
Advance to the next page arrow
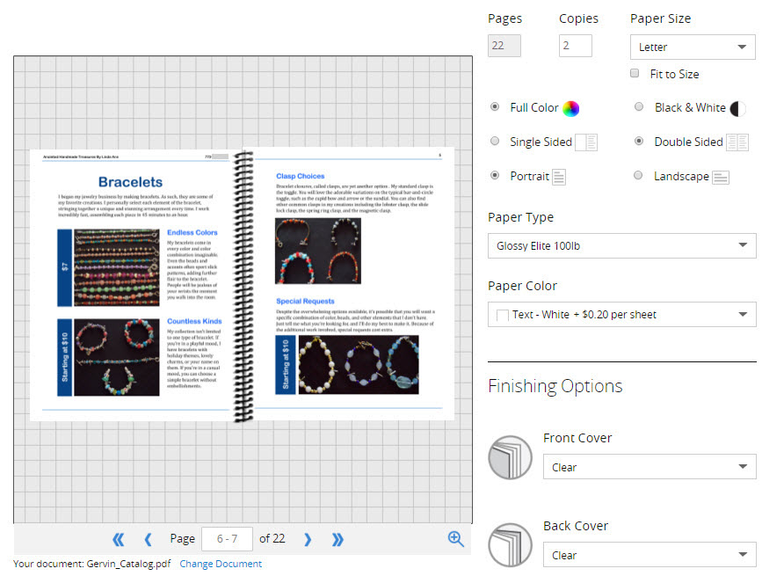[308, 539]
